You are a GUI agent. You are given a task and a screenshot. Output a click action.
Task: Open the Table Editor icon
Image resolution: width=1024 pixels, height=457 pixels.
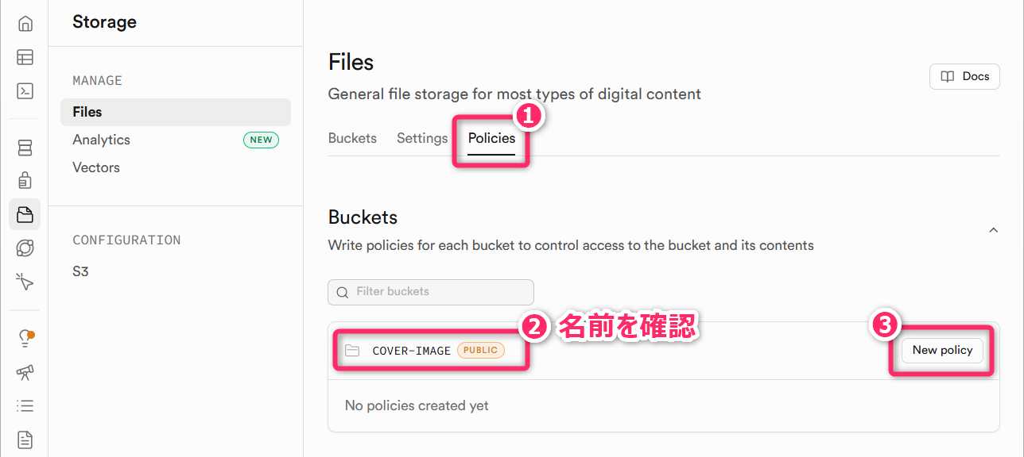(25, 57)
